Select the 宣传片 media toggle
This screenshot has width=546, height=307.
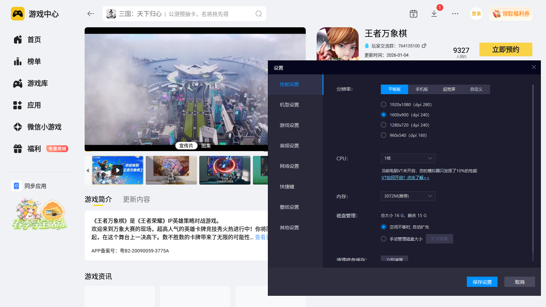[186, 146]
